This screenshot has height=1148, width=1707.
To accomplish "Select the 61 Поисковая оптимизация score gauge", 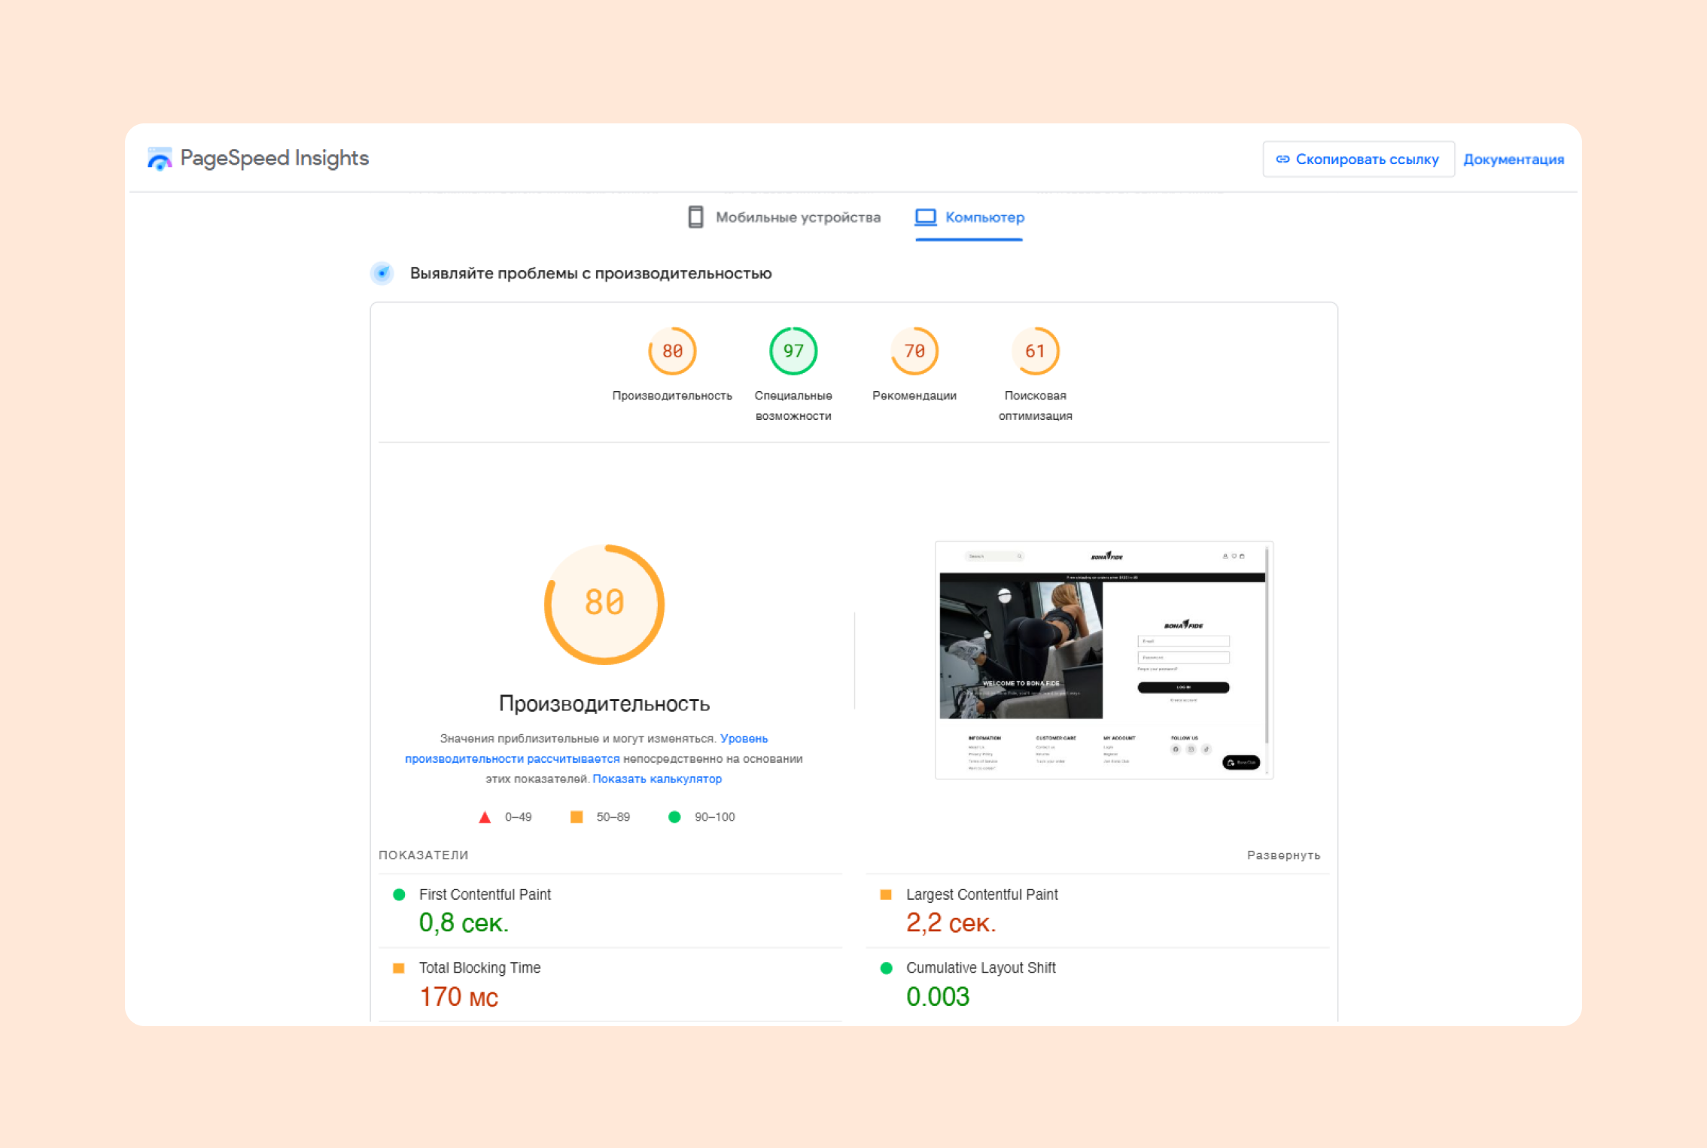I will point(1036,351).
